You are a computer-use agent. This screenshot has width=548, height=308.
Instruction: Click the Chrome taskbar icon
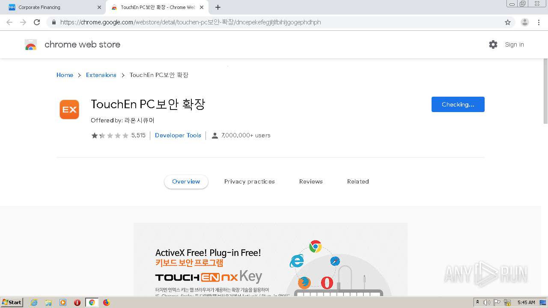(92, 302)
